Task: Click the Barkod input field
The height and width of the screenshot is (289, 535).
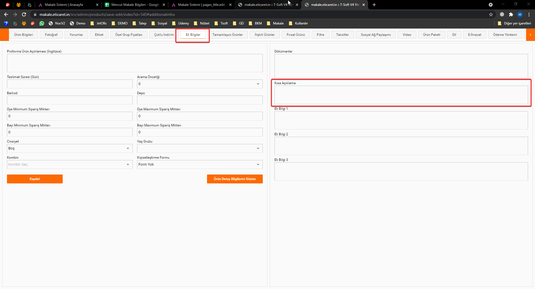Action: tap(70, 100)
